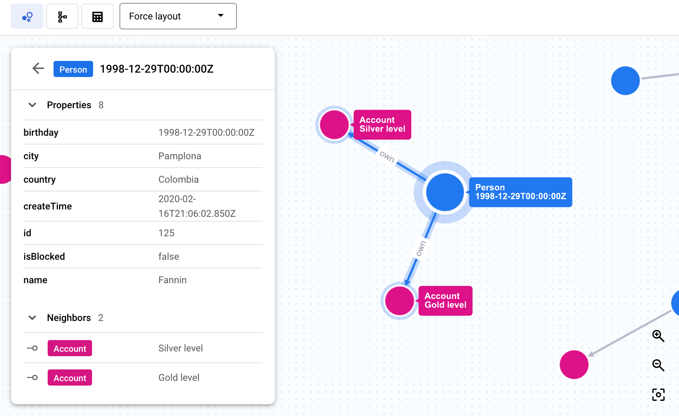Switch to the hierarchical schema view icon

[62, 16]
